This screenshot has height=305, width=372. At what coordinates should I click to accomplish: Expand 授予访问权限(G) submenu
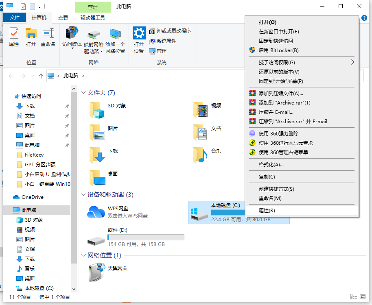pyautogui.click(x=352, y=62)
